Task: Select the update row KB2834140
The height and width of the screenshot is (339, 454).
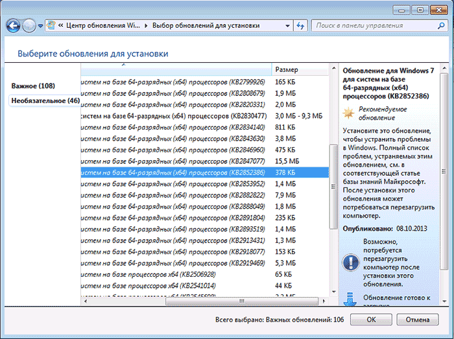Action: pos(205,127)
